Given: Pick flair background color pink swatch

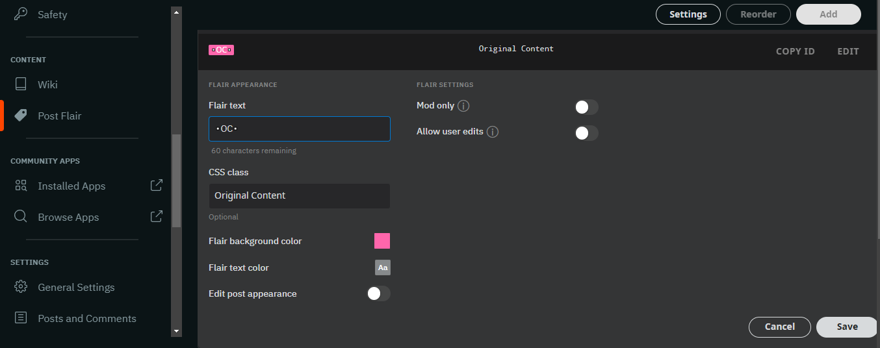Looking at the screenshot, I should (x=382, y=241).
